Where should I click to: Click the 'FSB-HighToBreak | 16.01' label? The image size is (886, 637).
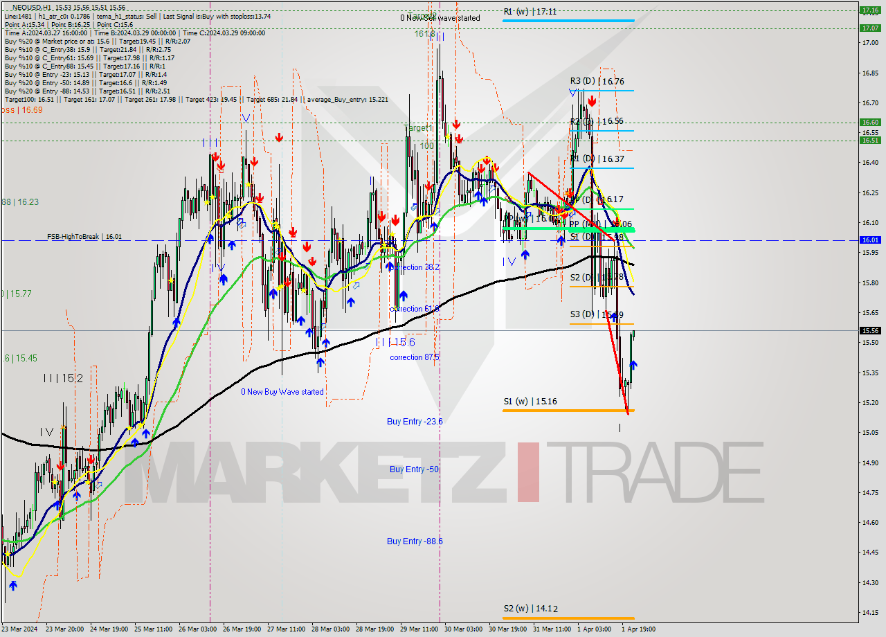tap(84, 236)
